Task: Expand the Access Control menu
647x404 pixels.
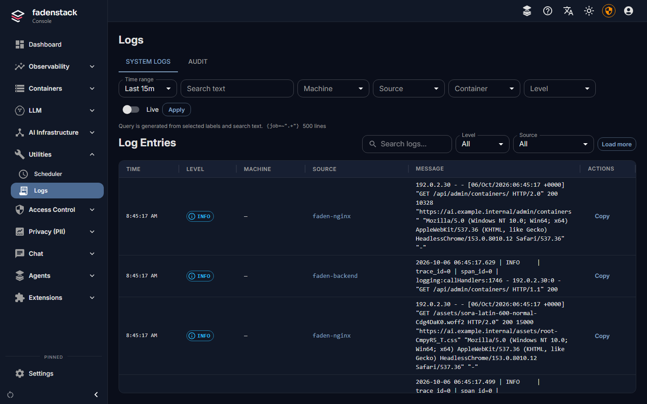Action: [x=57, y=210]
